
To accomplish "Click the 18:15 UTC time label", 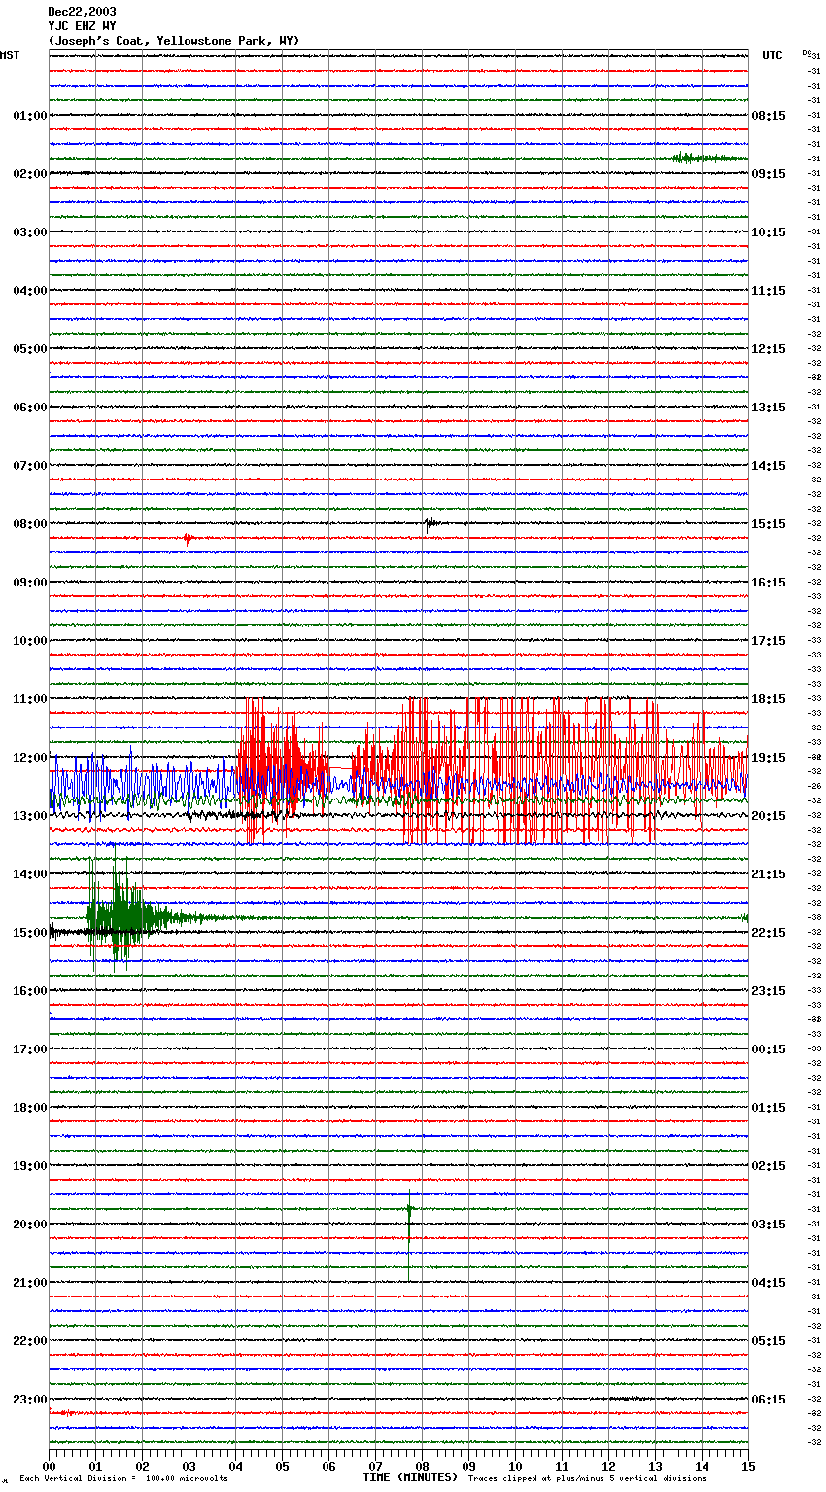I will [769, 699].
